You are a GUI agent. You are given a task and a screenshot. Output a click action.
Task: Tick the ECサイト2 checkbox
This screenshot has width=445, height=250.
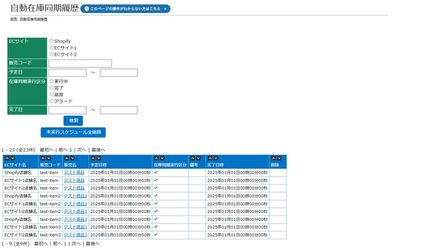52,54
